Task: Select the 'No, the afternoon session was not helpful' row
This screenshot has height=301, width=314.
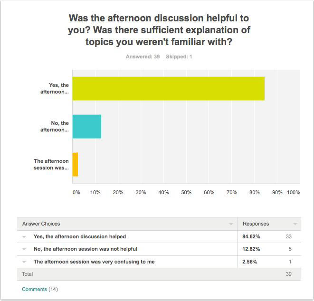Action: (x=159, y=249)
